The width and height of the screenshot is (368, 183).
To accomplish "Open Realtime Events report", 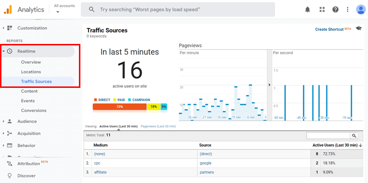I will click(x=28, y=101).
